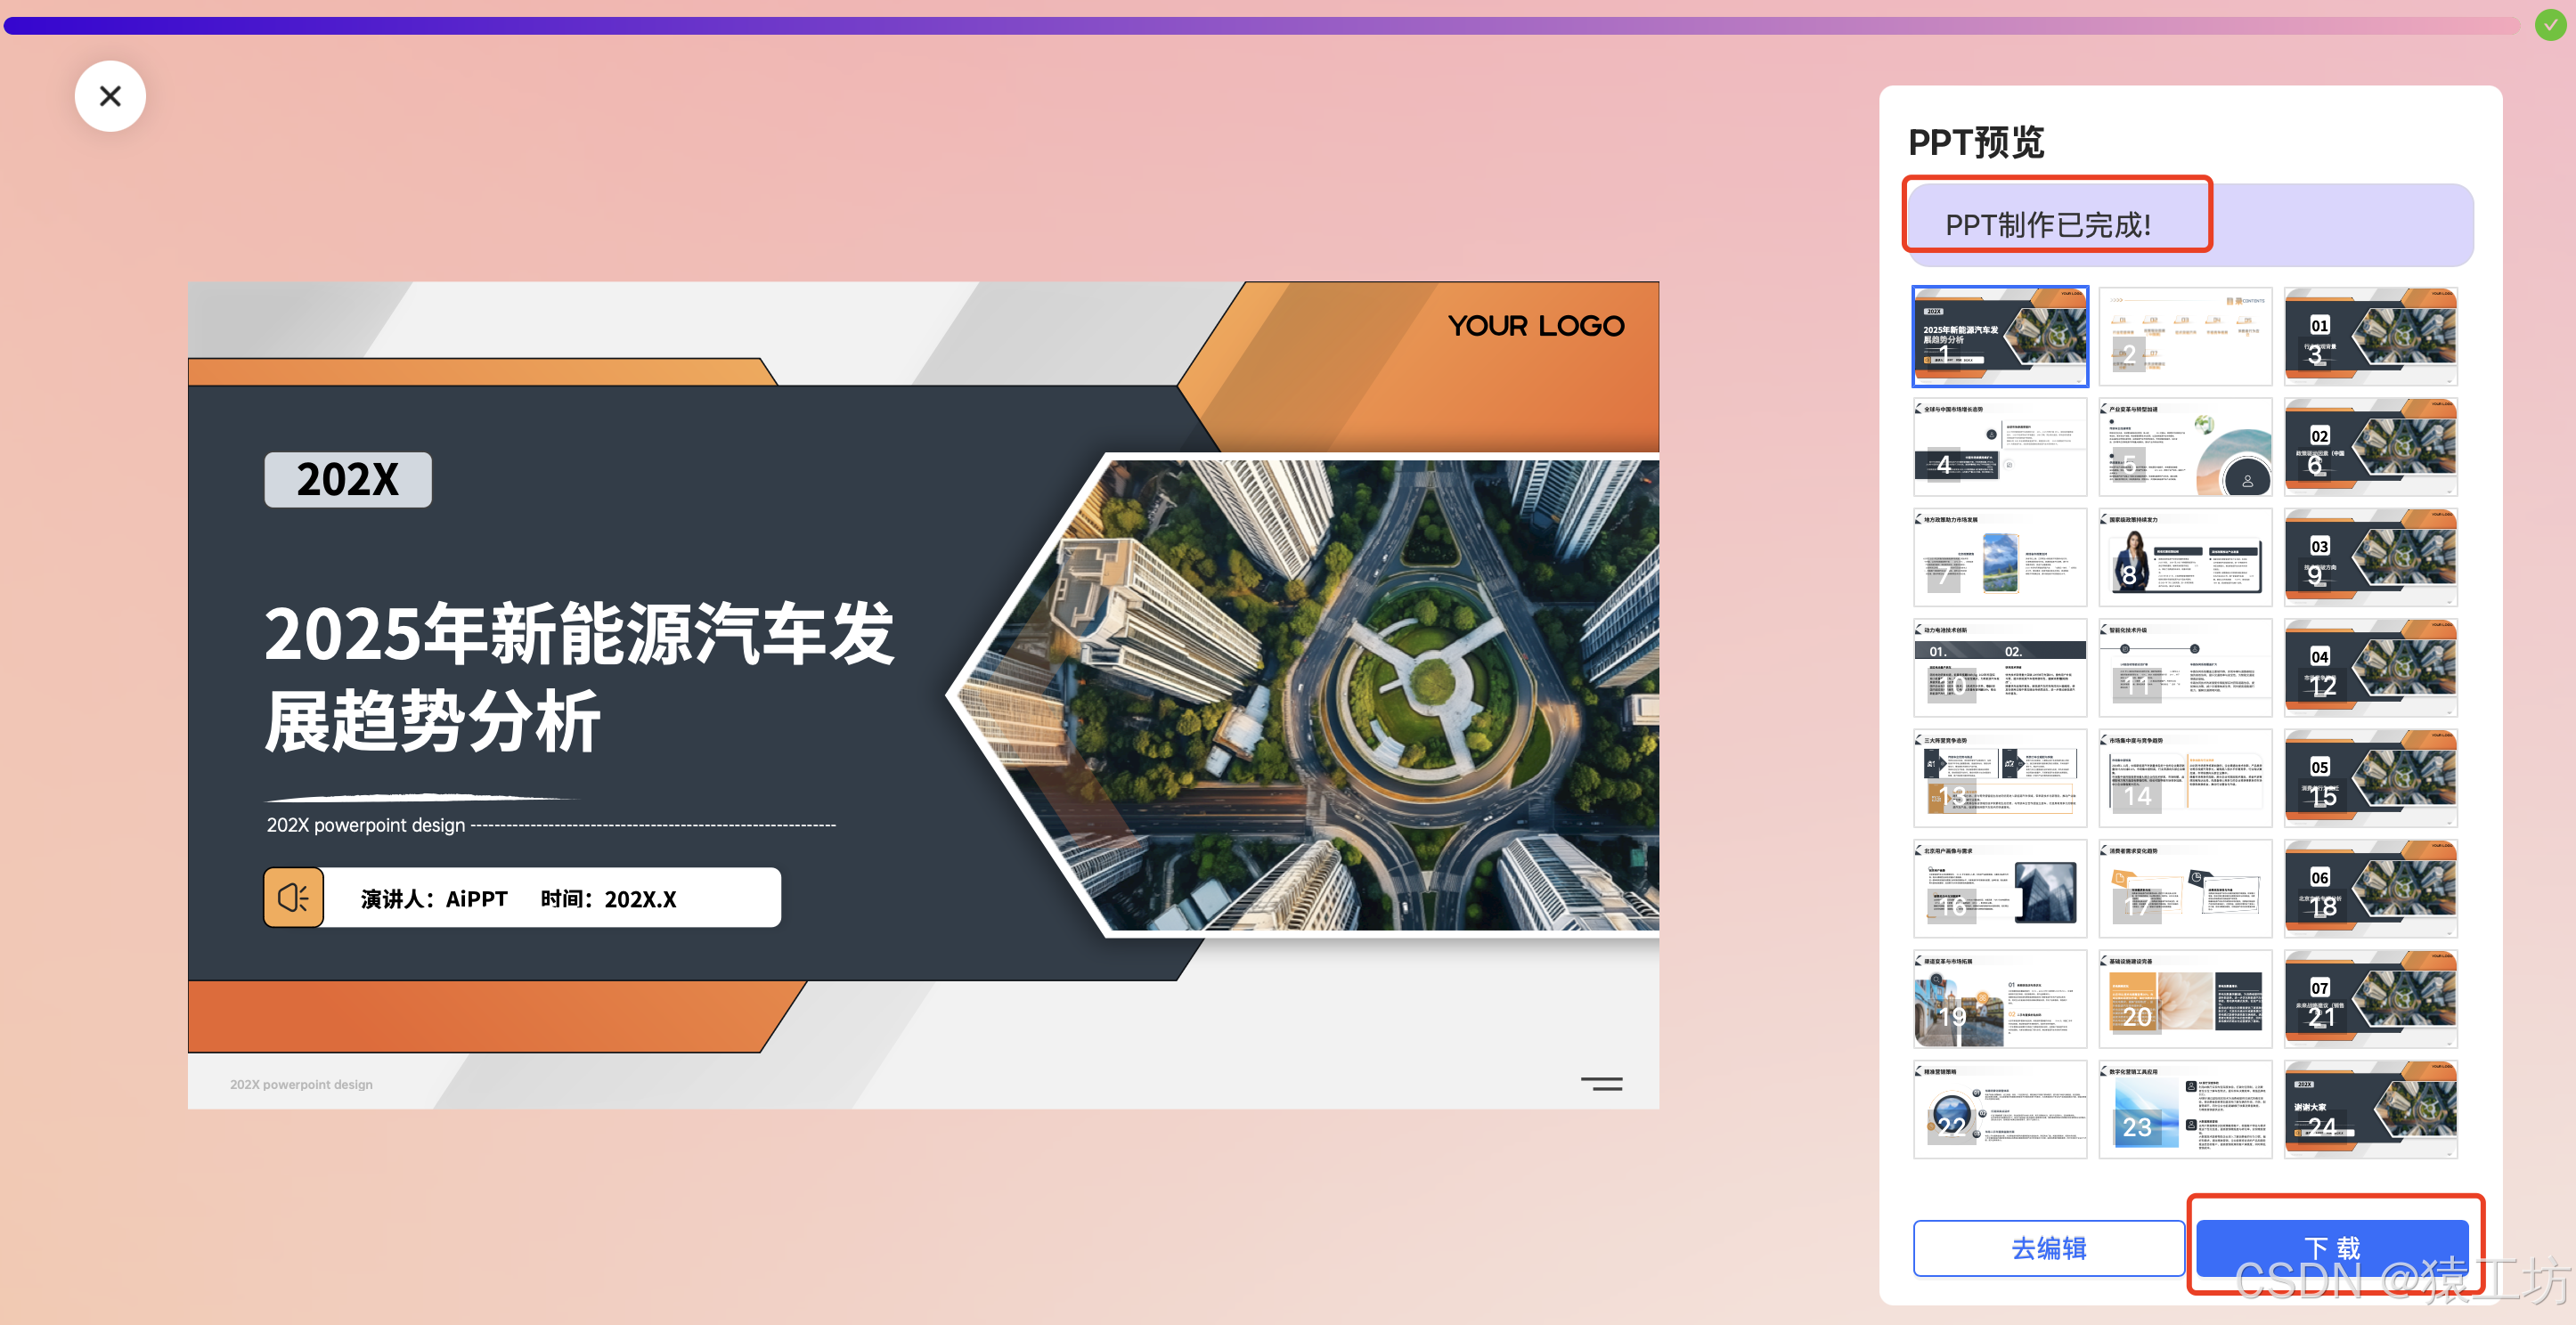2576x1325 pixels.
Task: Open slide 16 thumbnail with building photo
Action: (x=1999, y=888)
